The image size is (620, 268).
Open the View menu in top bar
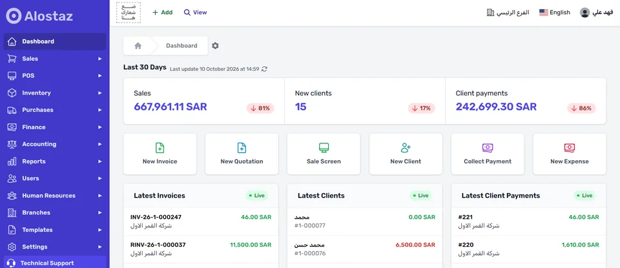click(195, 13)
